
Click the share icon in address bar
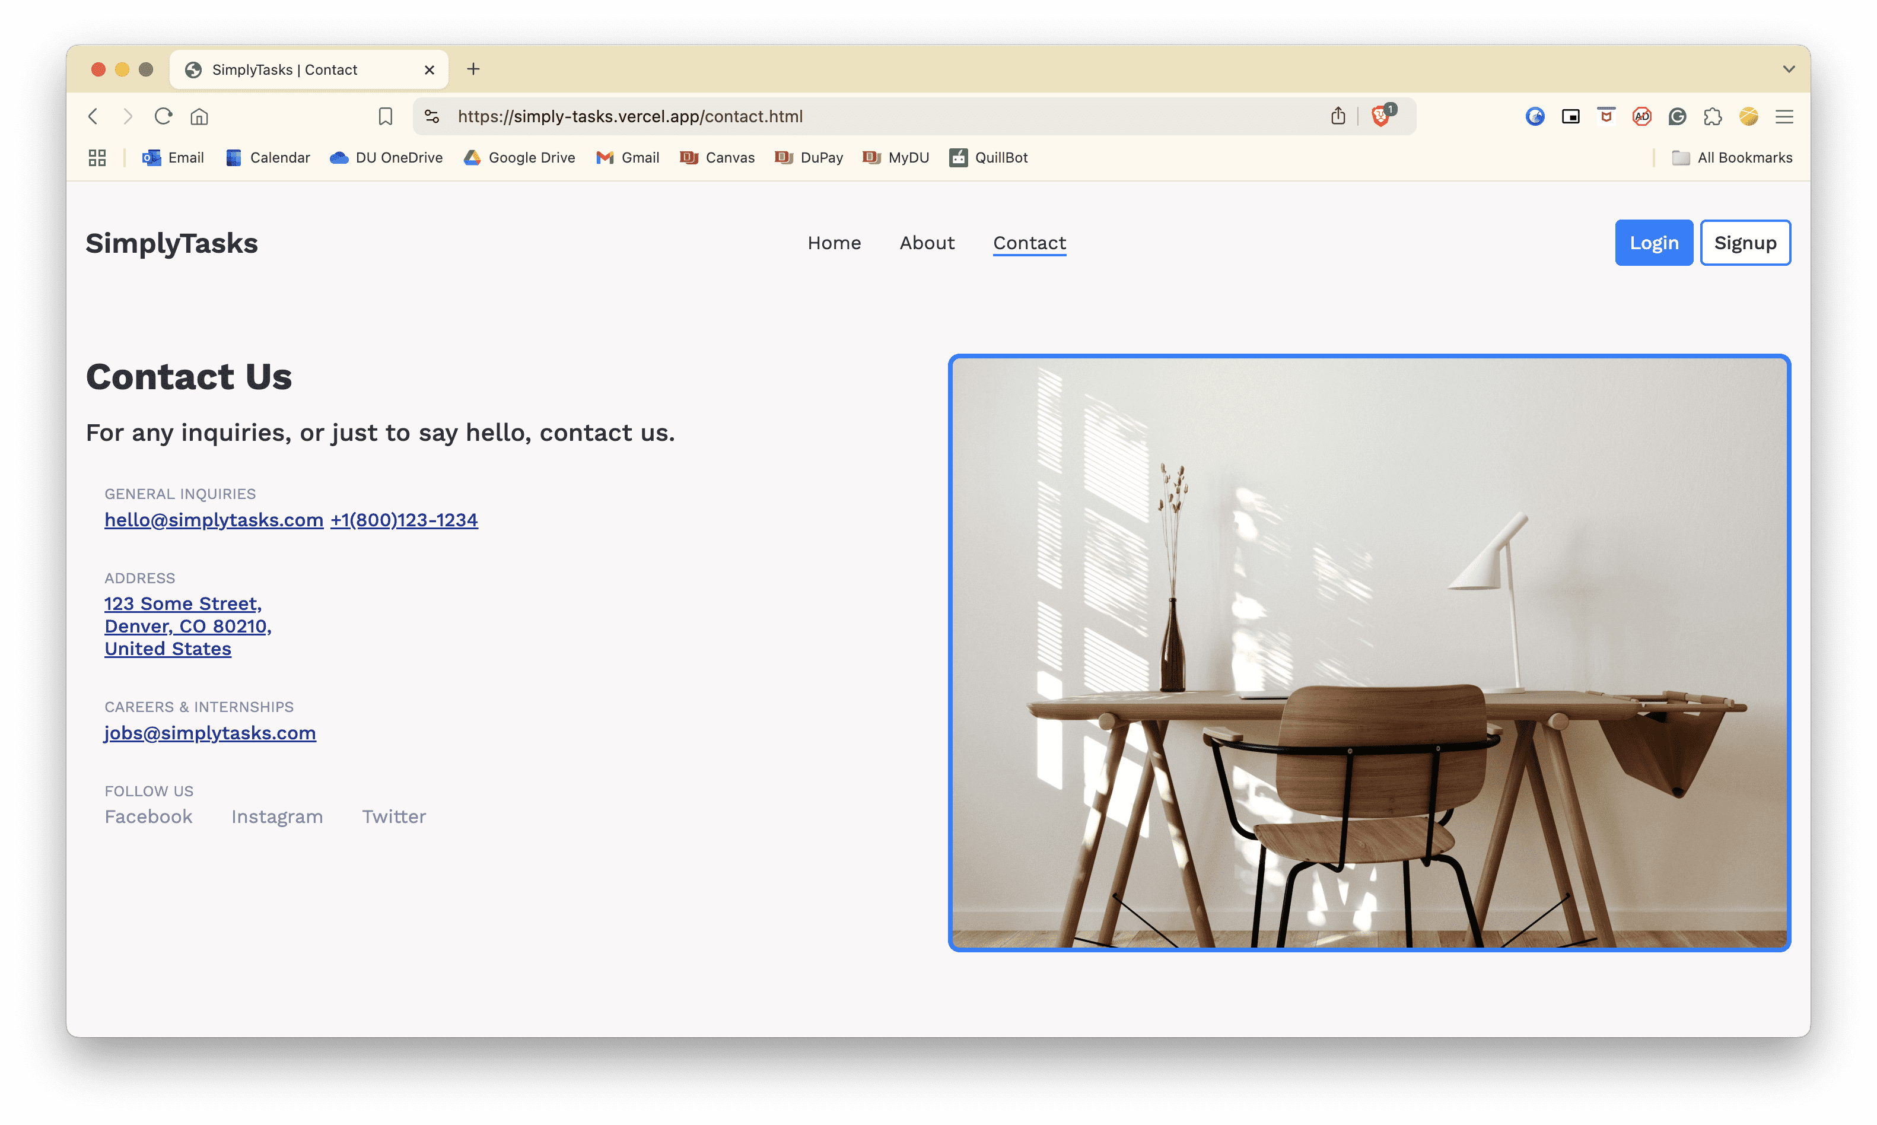[1338, 116]
